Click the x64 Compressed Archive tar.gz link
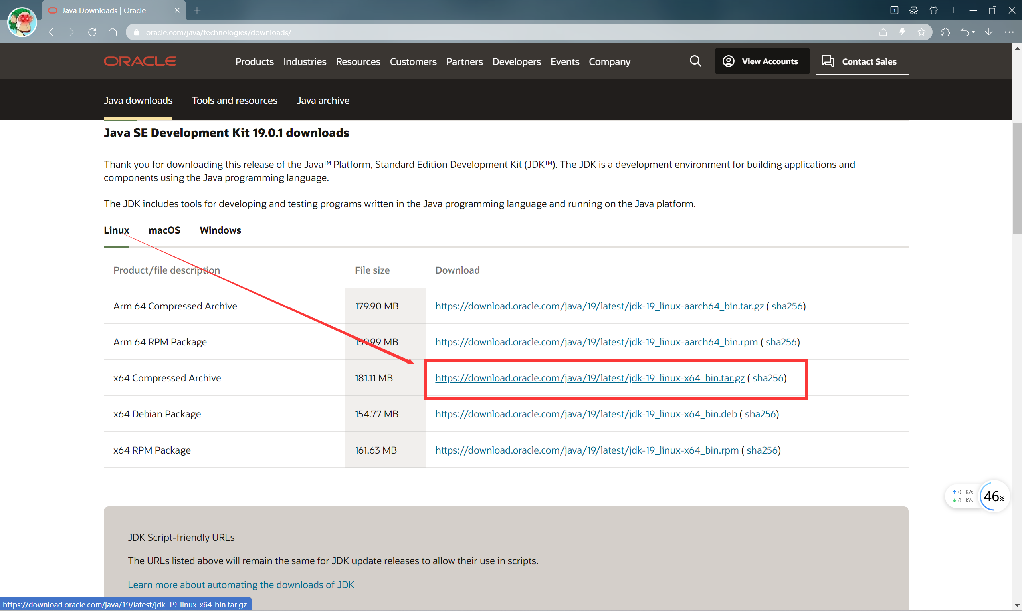 [x=589, y=378]
